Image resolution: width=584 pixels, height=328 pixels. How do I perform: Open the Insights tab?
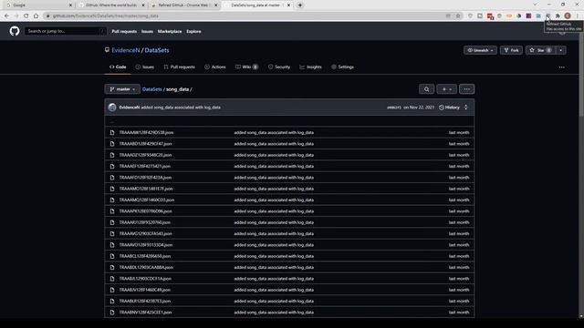coord(310,67)
